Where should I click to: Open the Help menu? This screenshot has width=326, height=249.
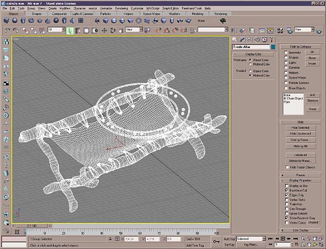point(208,8)
